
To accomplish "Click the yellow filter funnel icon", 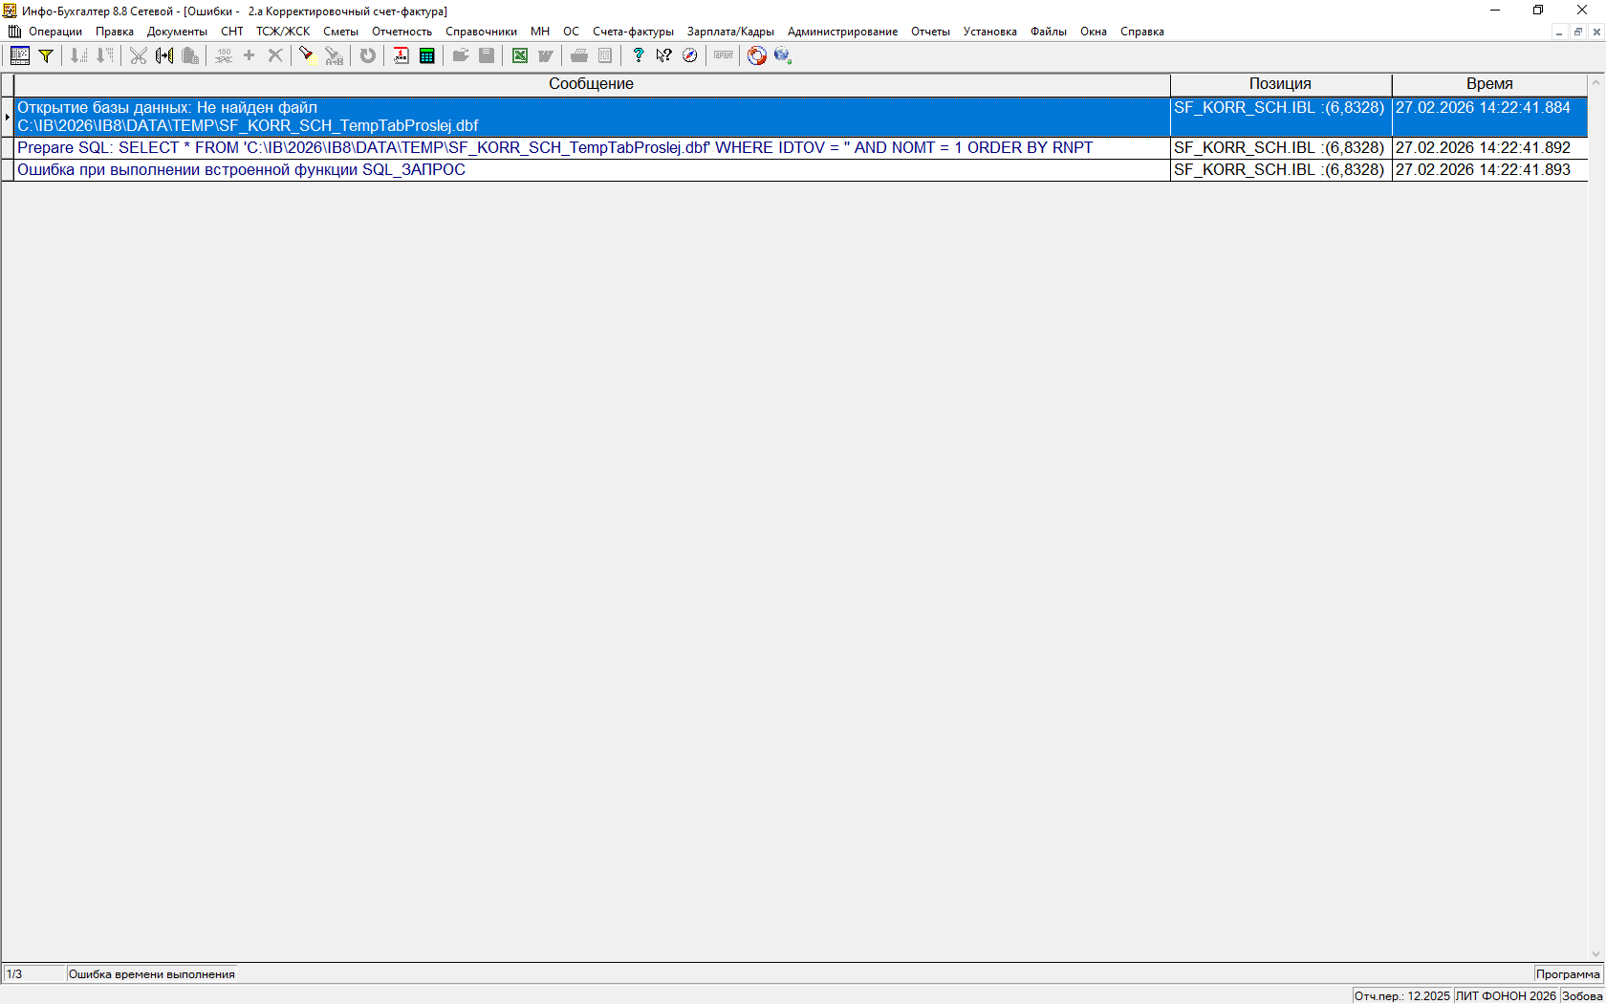I will (x=45, y=55).
